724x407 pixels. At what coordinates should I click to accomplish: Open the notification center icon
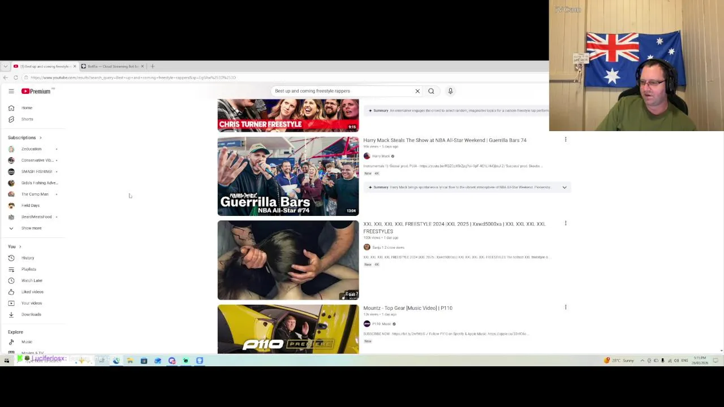pyautogui.click(x=716, y=360)
